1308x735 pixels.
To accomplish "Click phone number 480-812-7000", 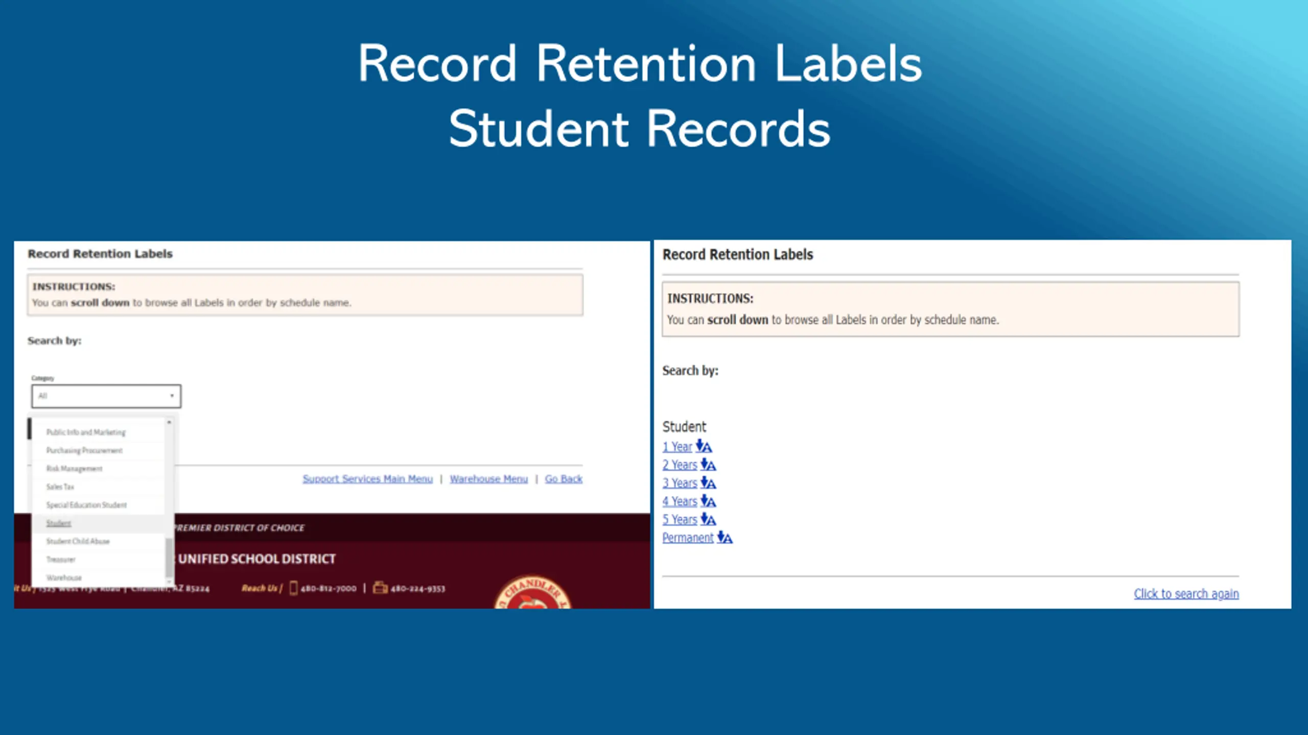I will coord(329,589).
